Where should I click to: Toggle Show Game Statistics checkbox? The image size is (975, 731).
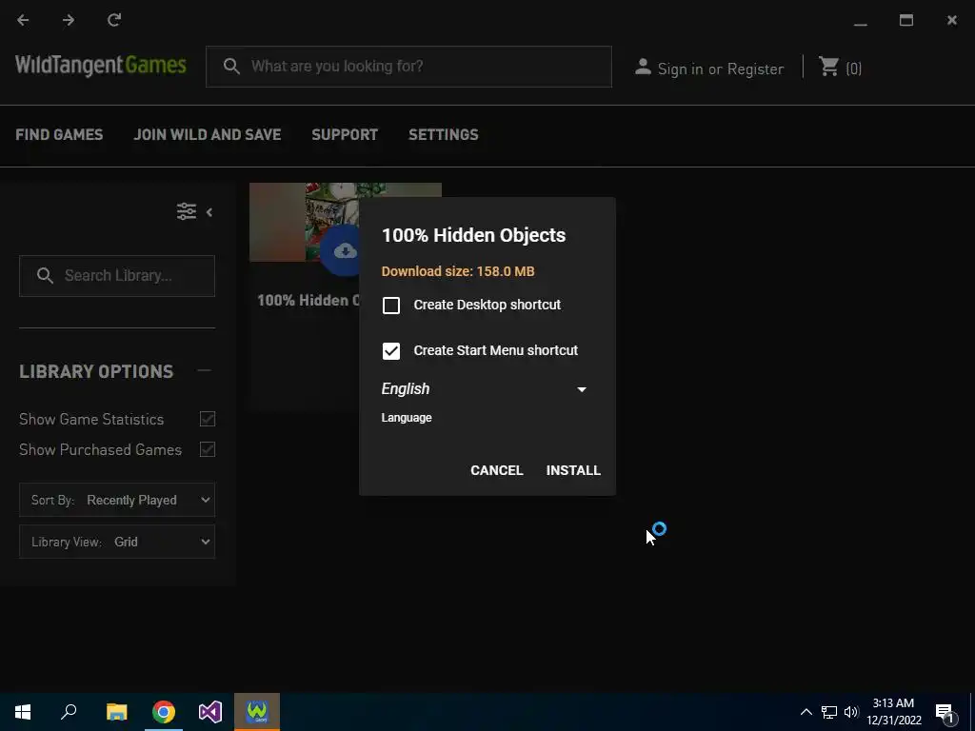click(x=207, y=419)
